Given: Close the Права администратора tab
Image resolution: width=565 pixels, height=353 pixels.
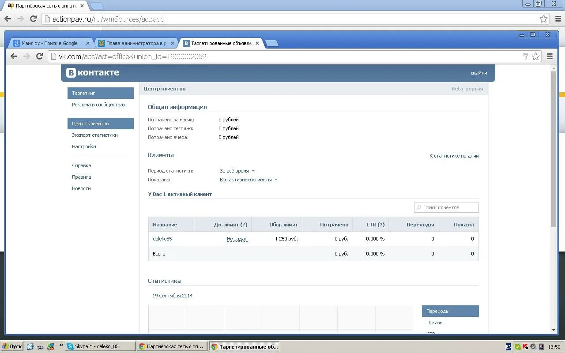Looking at the screenshot, I should point(173,43).
